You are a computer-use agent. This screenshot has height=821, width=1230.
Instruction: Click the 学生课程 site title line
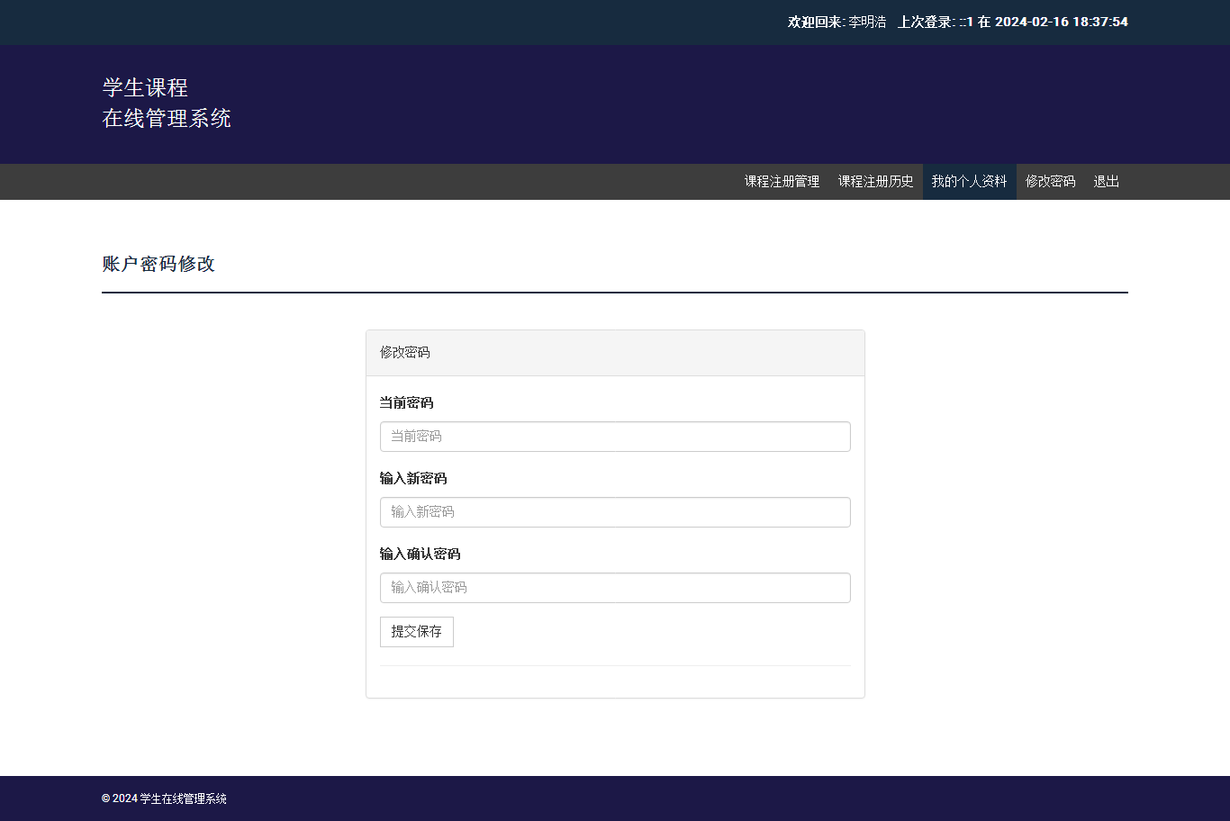pos(145,87)
